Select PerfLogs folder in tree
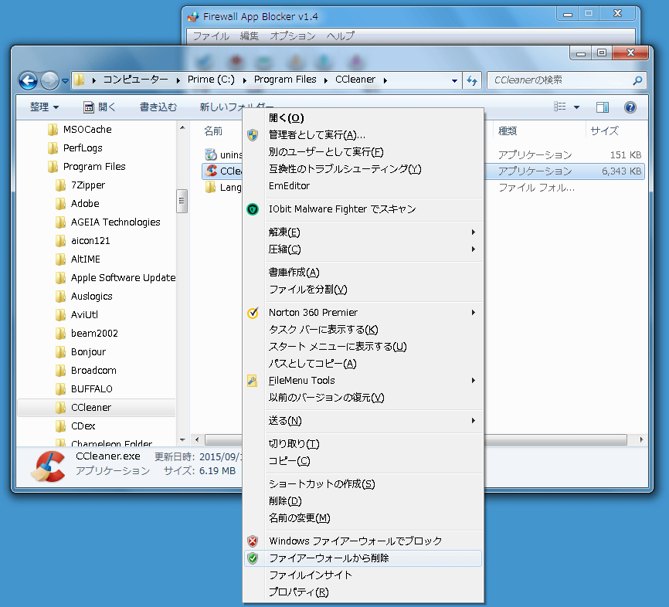Screen dimensions: 669x607 83,148
